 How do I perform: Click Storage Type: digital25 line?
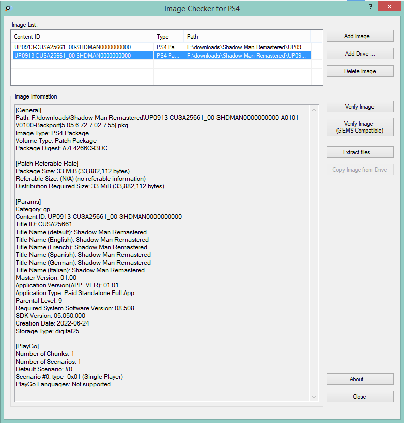pyautogui.click(x=47, y=331)
